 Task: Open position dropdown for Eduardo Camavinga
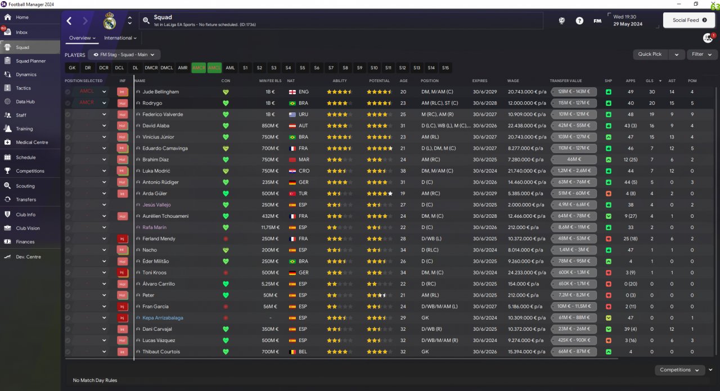point(104,149)
